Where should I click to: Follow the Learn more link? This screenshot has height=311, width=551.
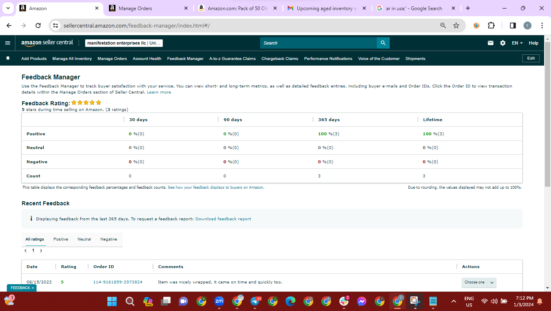pos(159,92)
